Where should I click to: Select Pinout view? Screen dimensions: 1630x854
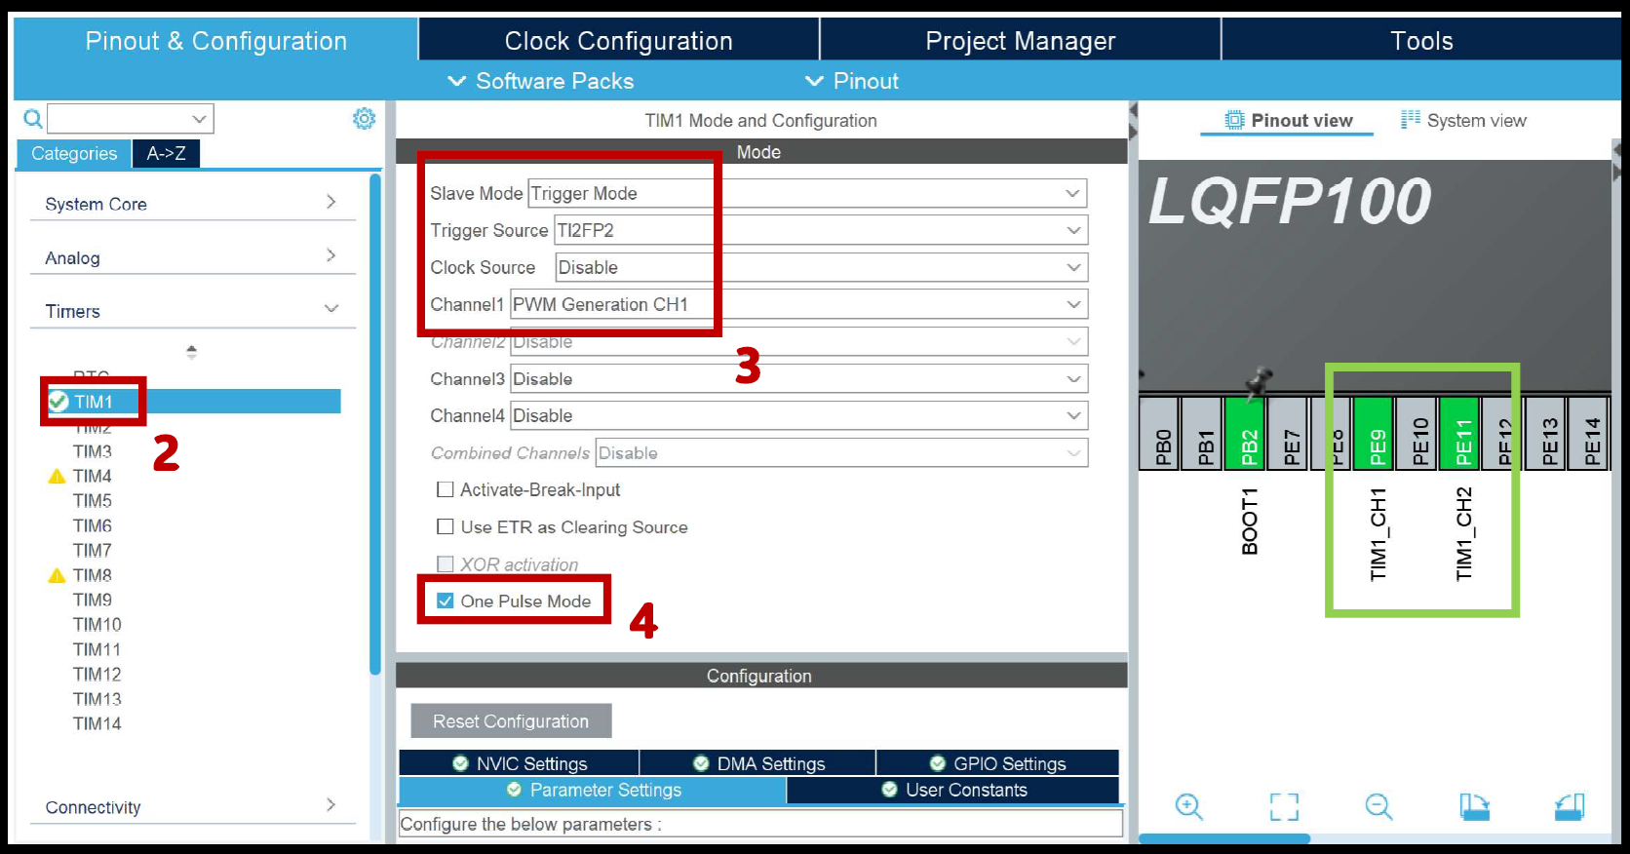[x=1289, y=120]
